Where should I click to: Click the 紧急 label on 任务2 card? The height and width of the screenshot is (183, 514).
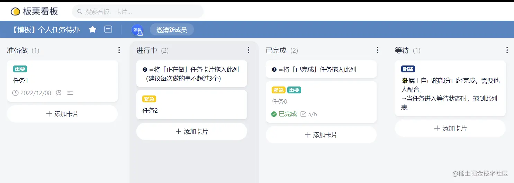click(x=149, y=99)
